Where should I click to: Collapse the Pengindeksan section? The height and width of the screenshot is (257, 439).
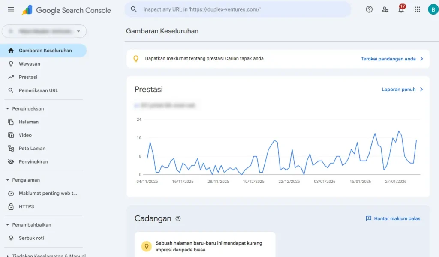pyautogui.click(x=8, y=109)
